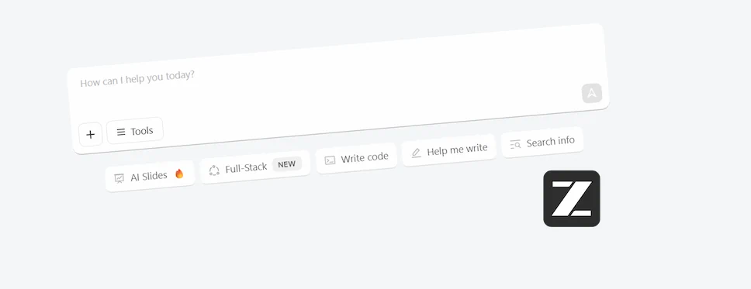This screenshot has width=751, height=289.
Task: Click the send arrow button
Action: pos(592,93)
